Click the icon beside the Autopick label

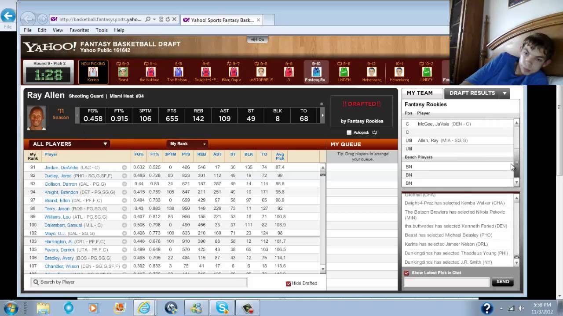click(x=375, y=133)
